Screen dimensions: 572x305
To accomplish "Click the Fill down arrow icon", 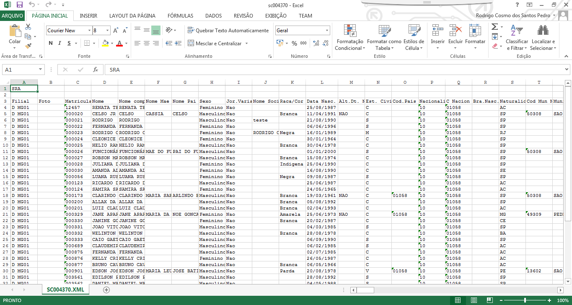I will [x=494, y=36].
